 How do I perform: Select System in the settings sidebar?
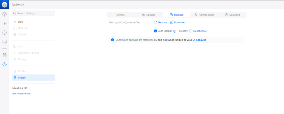[33, 78]
